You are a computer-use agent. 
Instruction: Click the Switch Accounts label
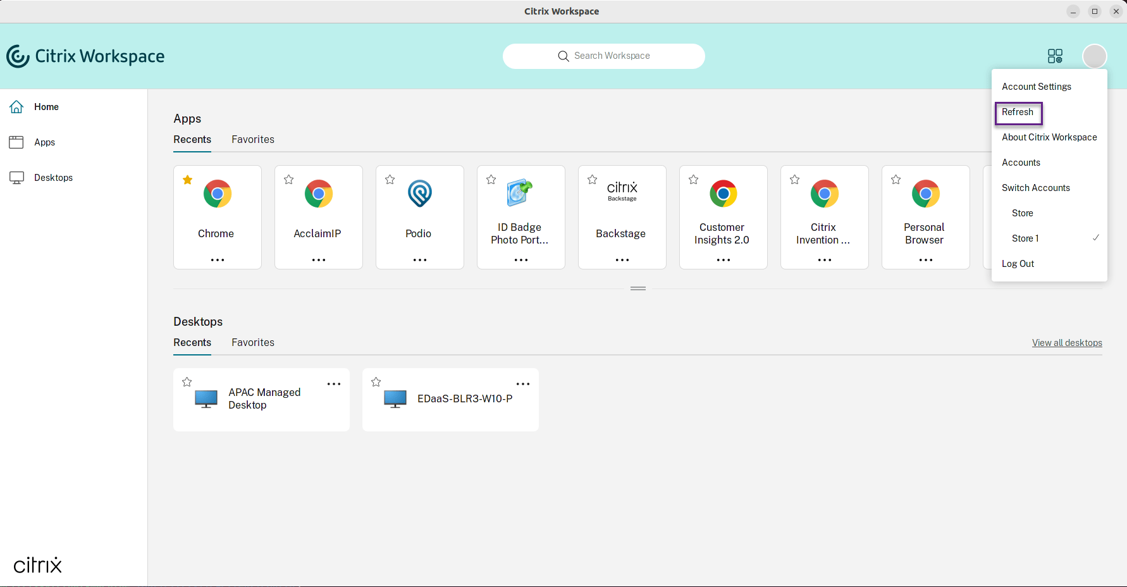1036,188
